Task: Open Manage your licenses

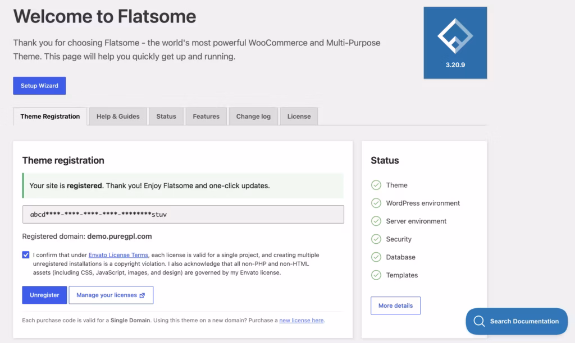Action: click(111, 295)
